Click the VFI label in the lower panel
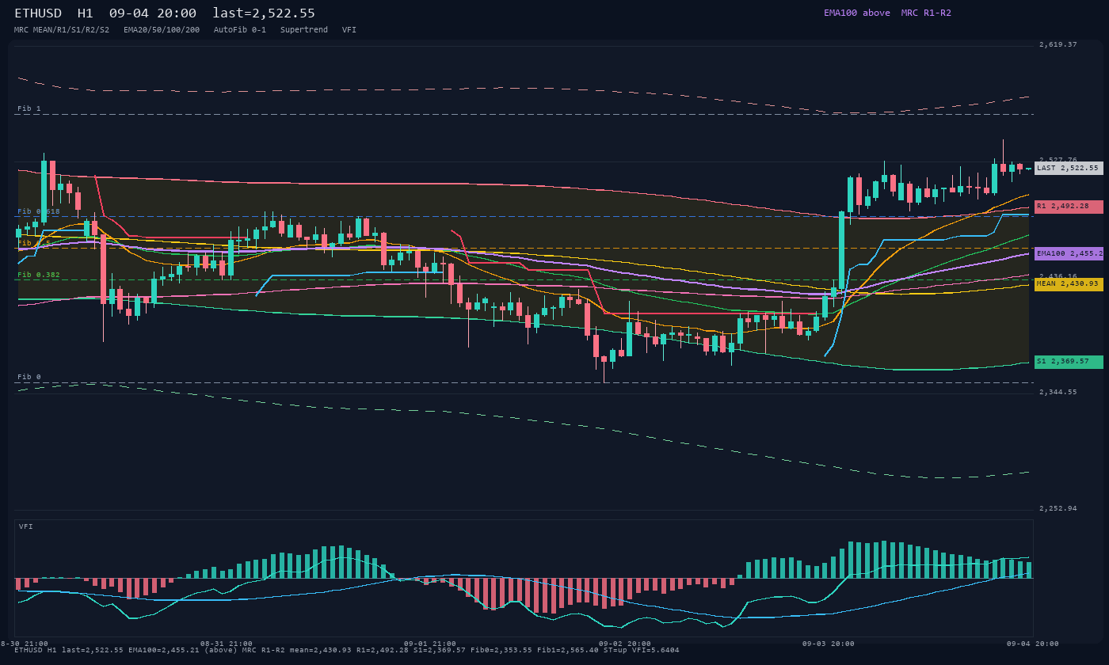 26,526
